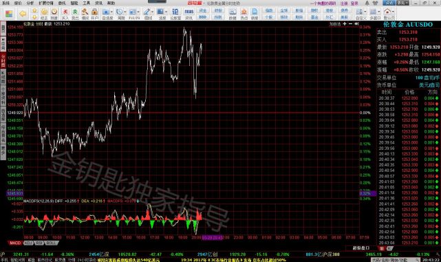Click the 登录 login link
Image resolution: width=441 pixels, height=262 pixels.
pyautogui.click(x=354, y=3)
